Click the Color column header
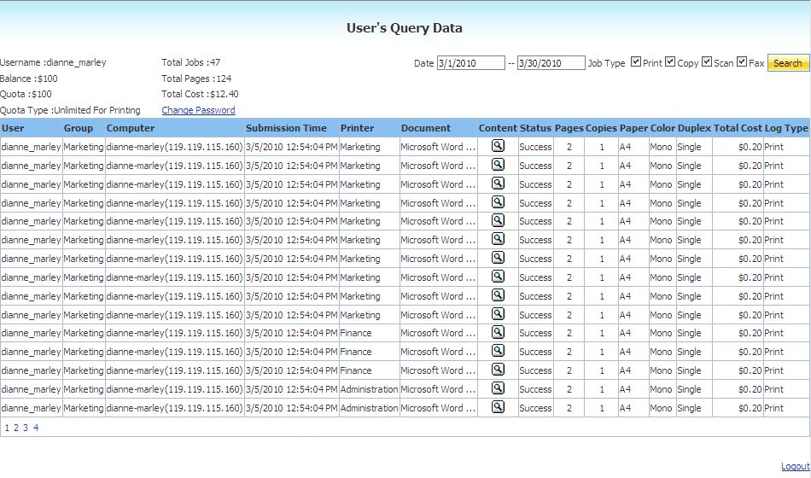This screenshot has height=478, width=811. [x=662, y=128]
